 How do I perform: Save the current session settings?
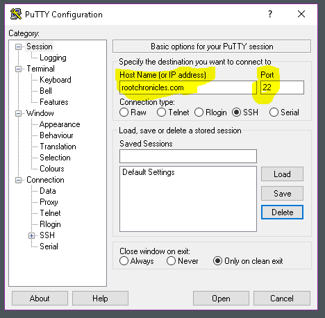point(282,193)
